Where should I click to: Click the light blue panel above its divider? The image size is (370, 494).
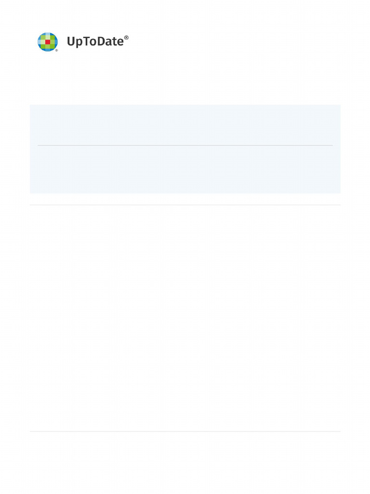pos(185,125)
